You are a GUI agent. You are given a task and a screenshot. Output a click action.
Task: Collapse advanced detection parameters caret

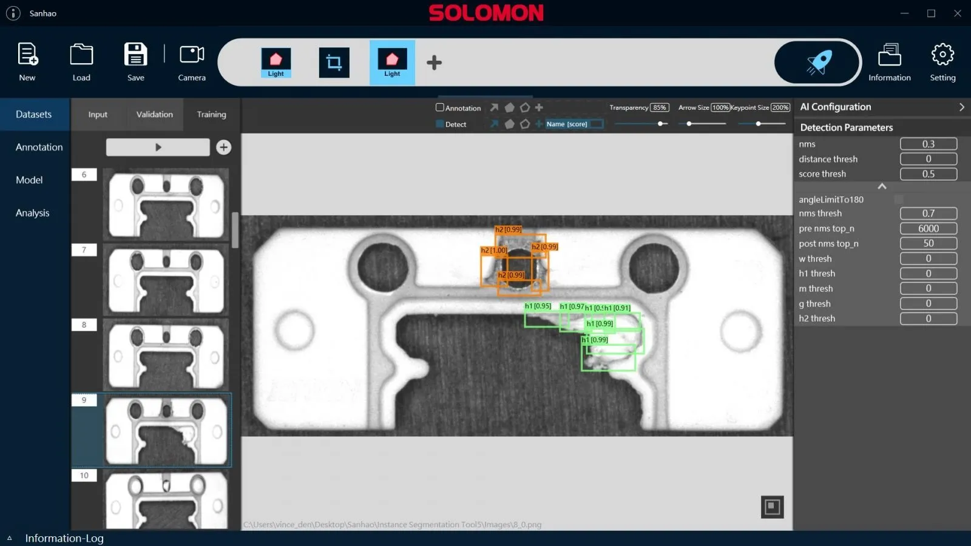click(882, 186)
